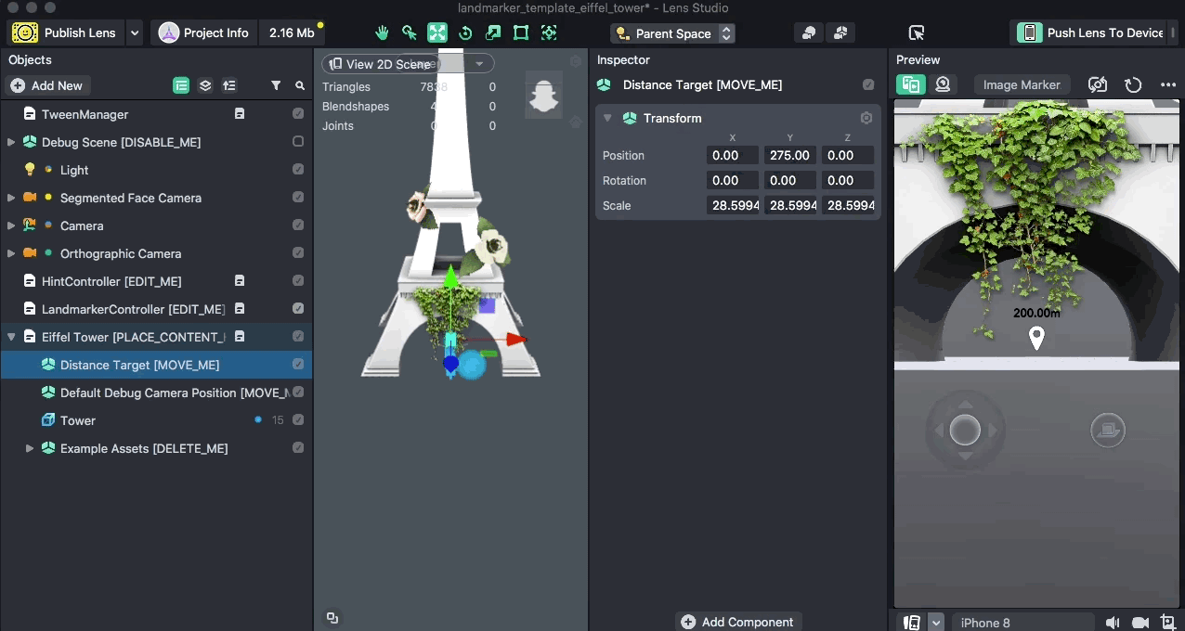Open search in the Objects panel
1185x631 pixels.
tap(300, 85)
